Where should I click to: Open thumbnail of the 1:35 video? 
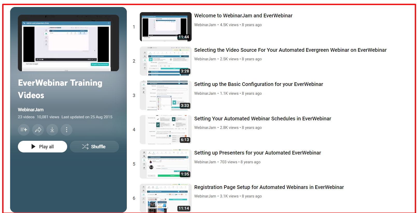tap(166, 164)
